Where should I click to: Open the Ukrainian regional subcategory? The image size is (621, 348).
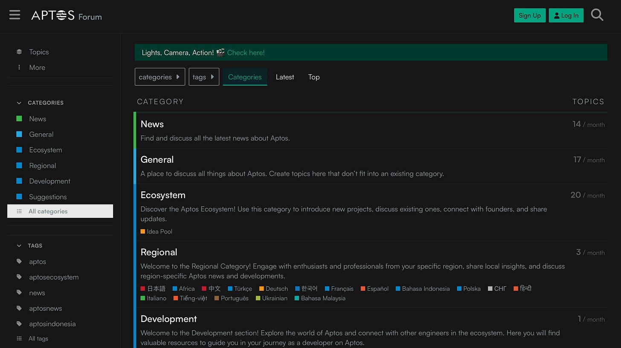point(271,298)
